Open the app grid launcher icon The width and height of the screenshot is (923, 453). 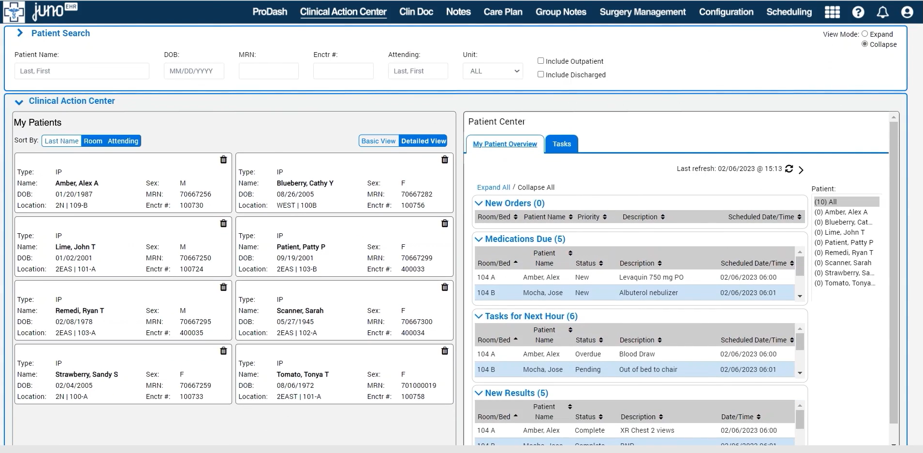click(x=833, y=12)
